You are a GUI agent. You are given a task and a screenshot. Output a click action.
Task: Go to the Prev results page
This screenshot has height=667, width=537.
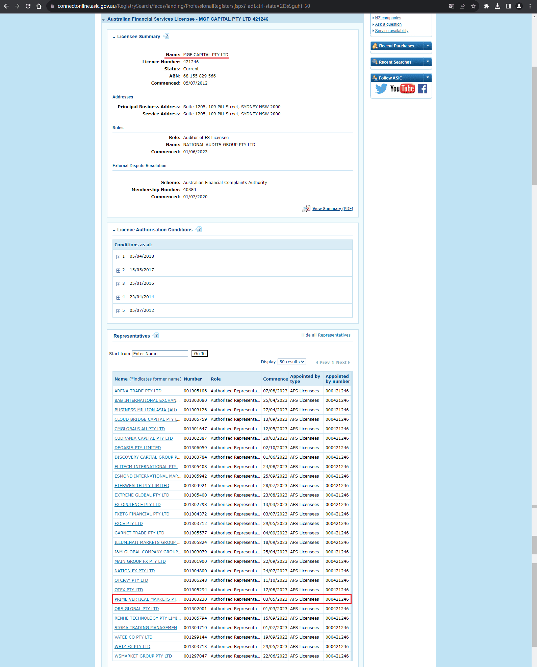tap(323, 362)
